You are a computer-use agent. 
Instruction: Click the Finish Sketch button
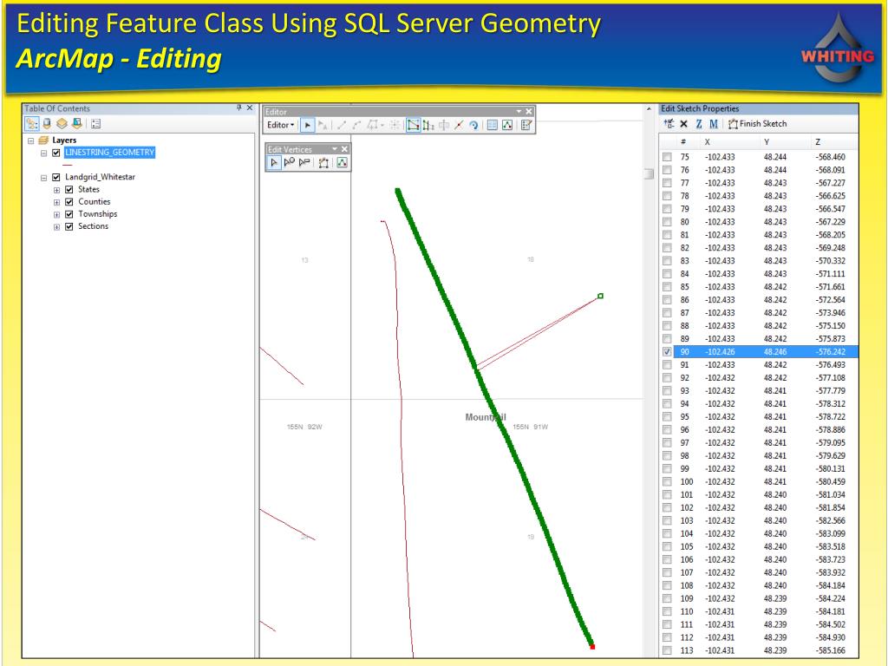758,123
